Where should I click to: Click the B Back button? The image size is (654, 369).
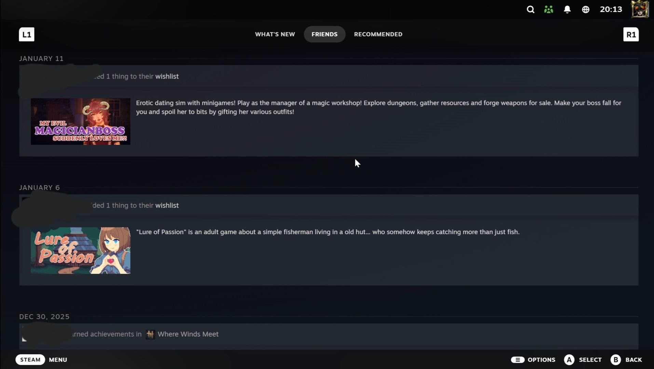(x=616, y=360)
